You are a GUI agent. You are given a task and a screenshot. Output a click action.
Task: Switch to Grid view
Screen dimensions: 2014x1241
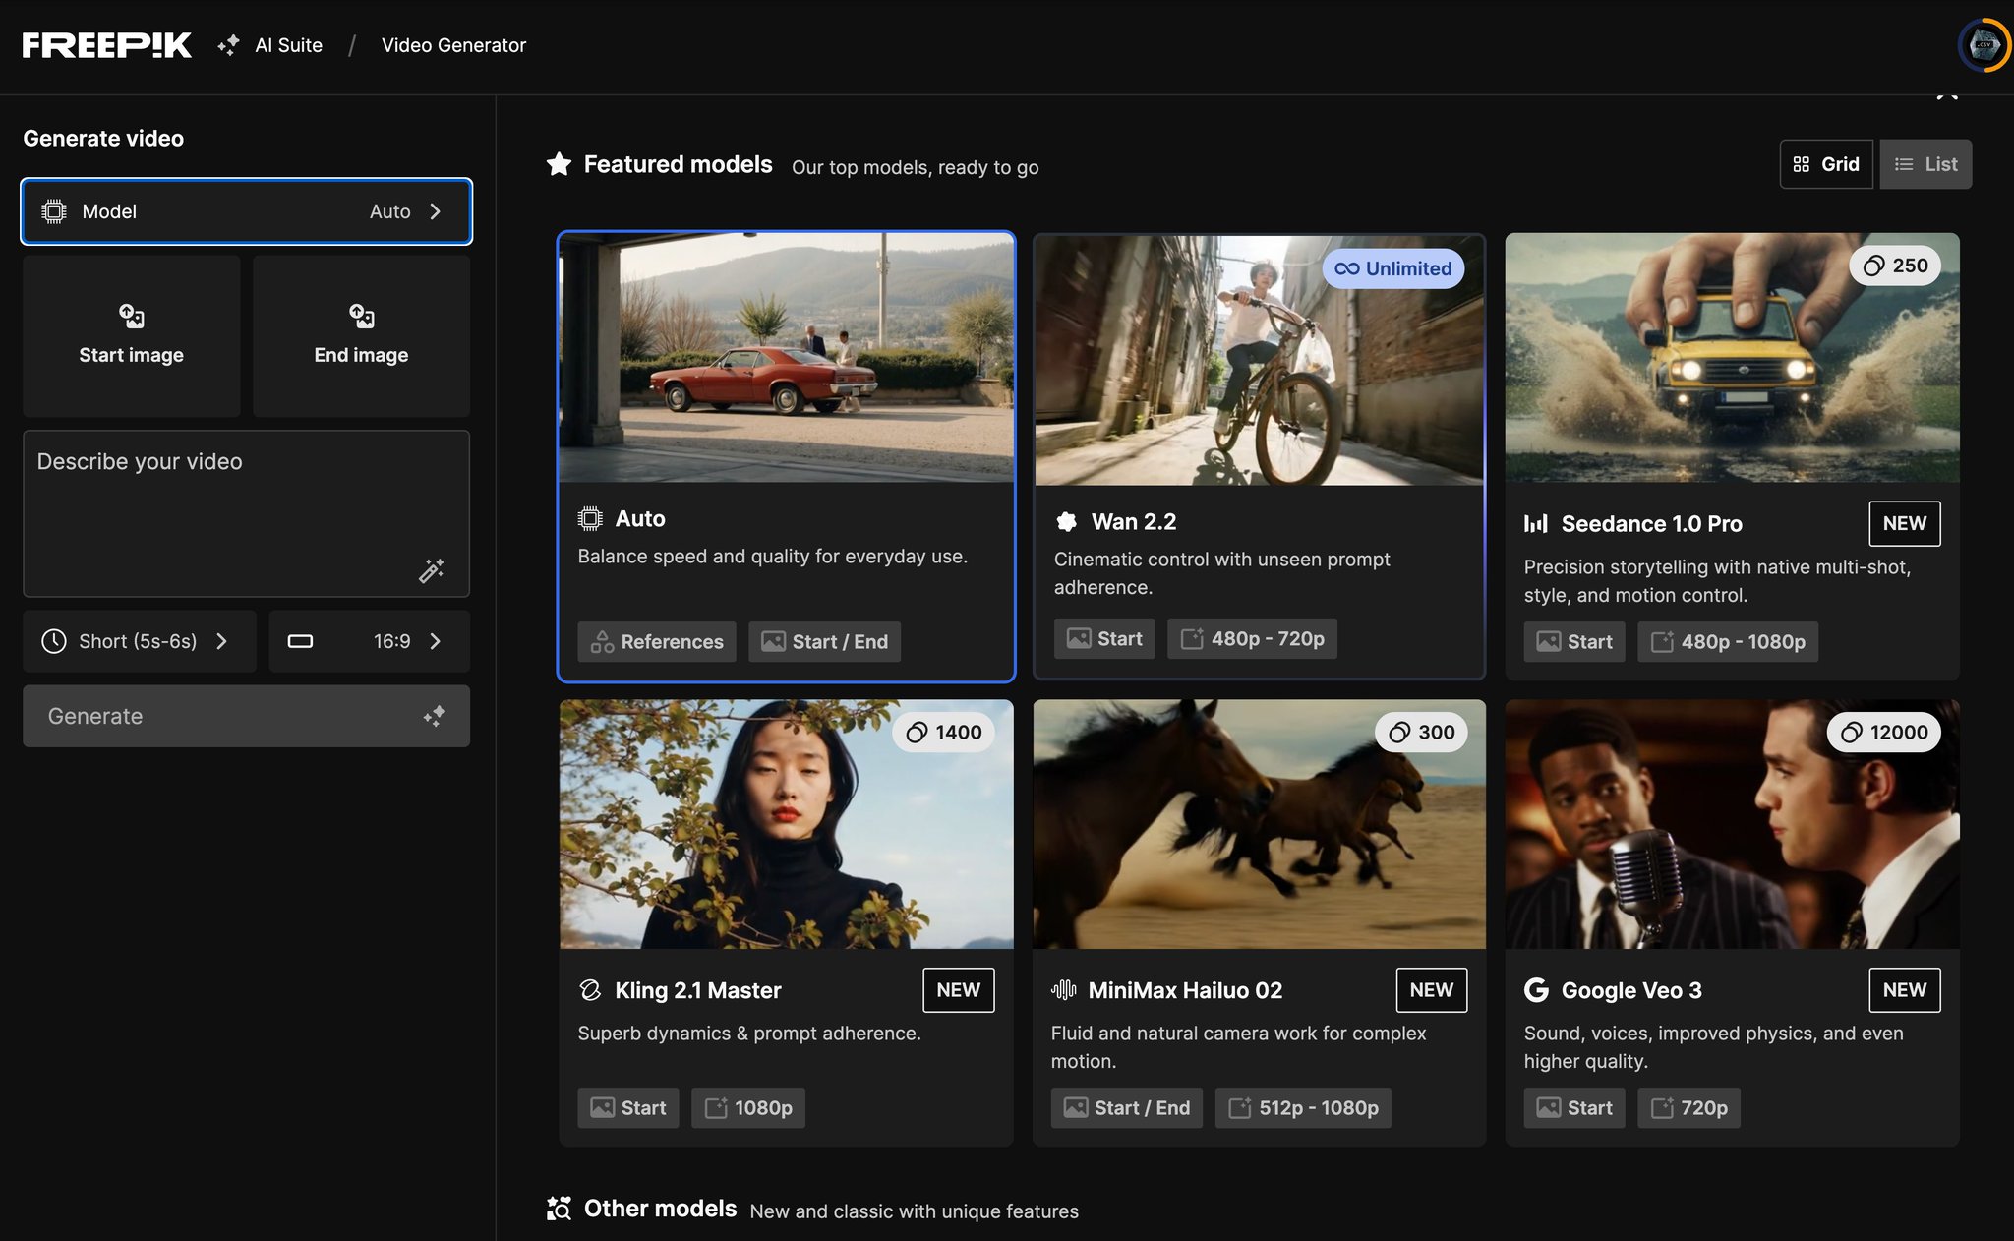pyautogui.click(x=1826, y=164)
